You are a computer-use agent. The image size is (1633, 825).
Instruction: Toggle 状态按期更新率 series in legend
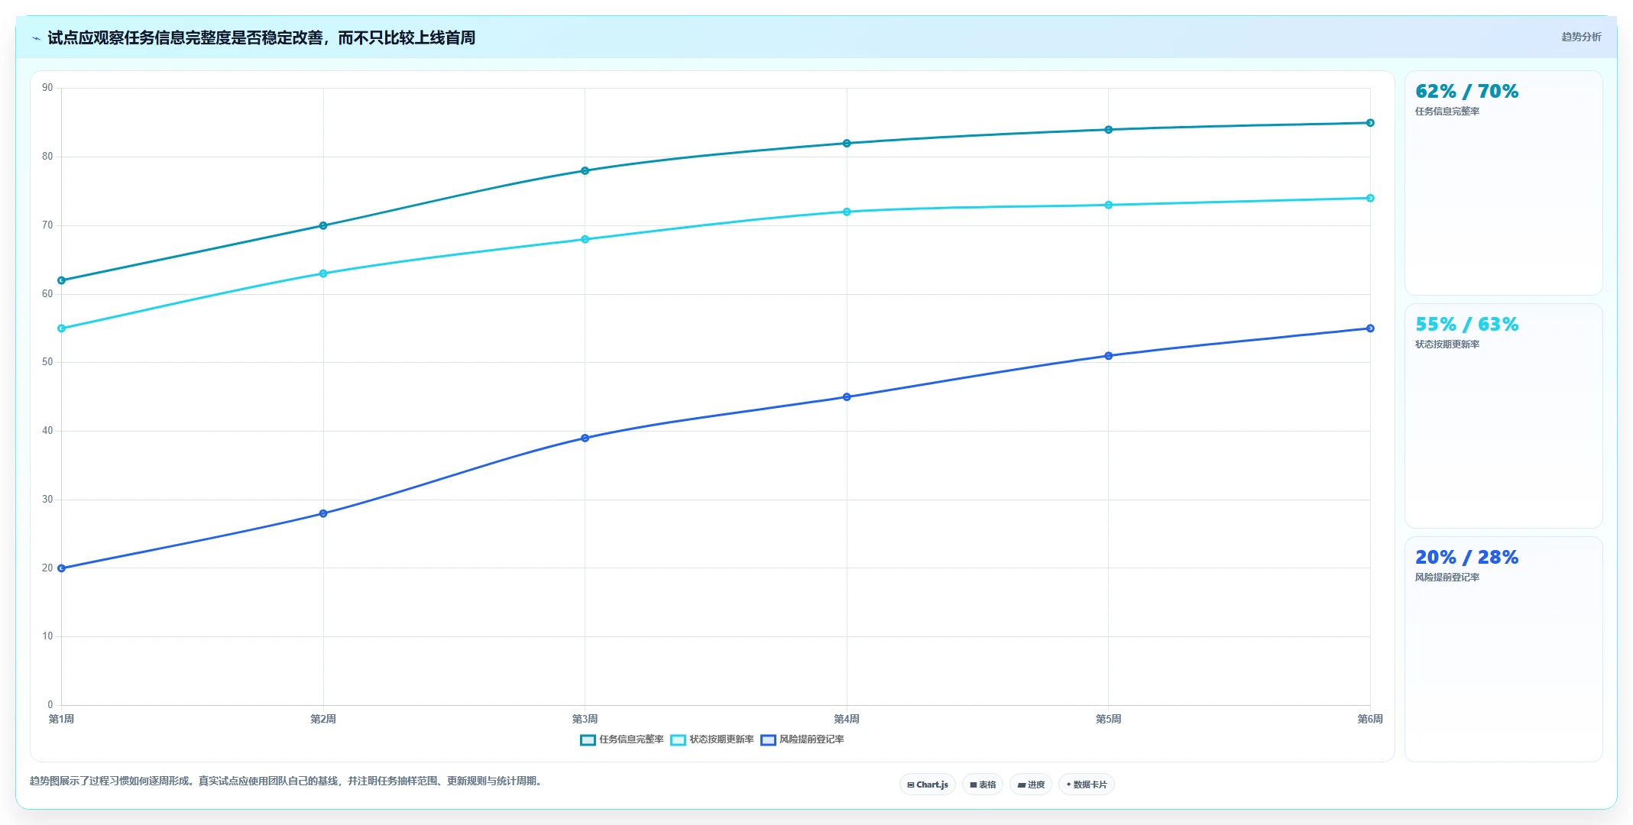point(712,739)
